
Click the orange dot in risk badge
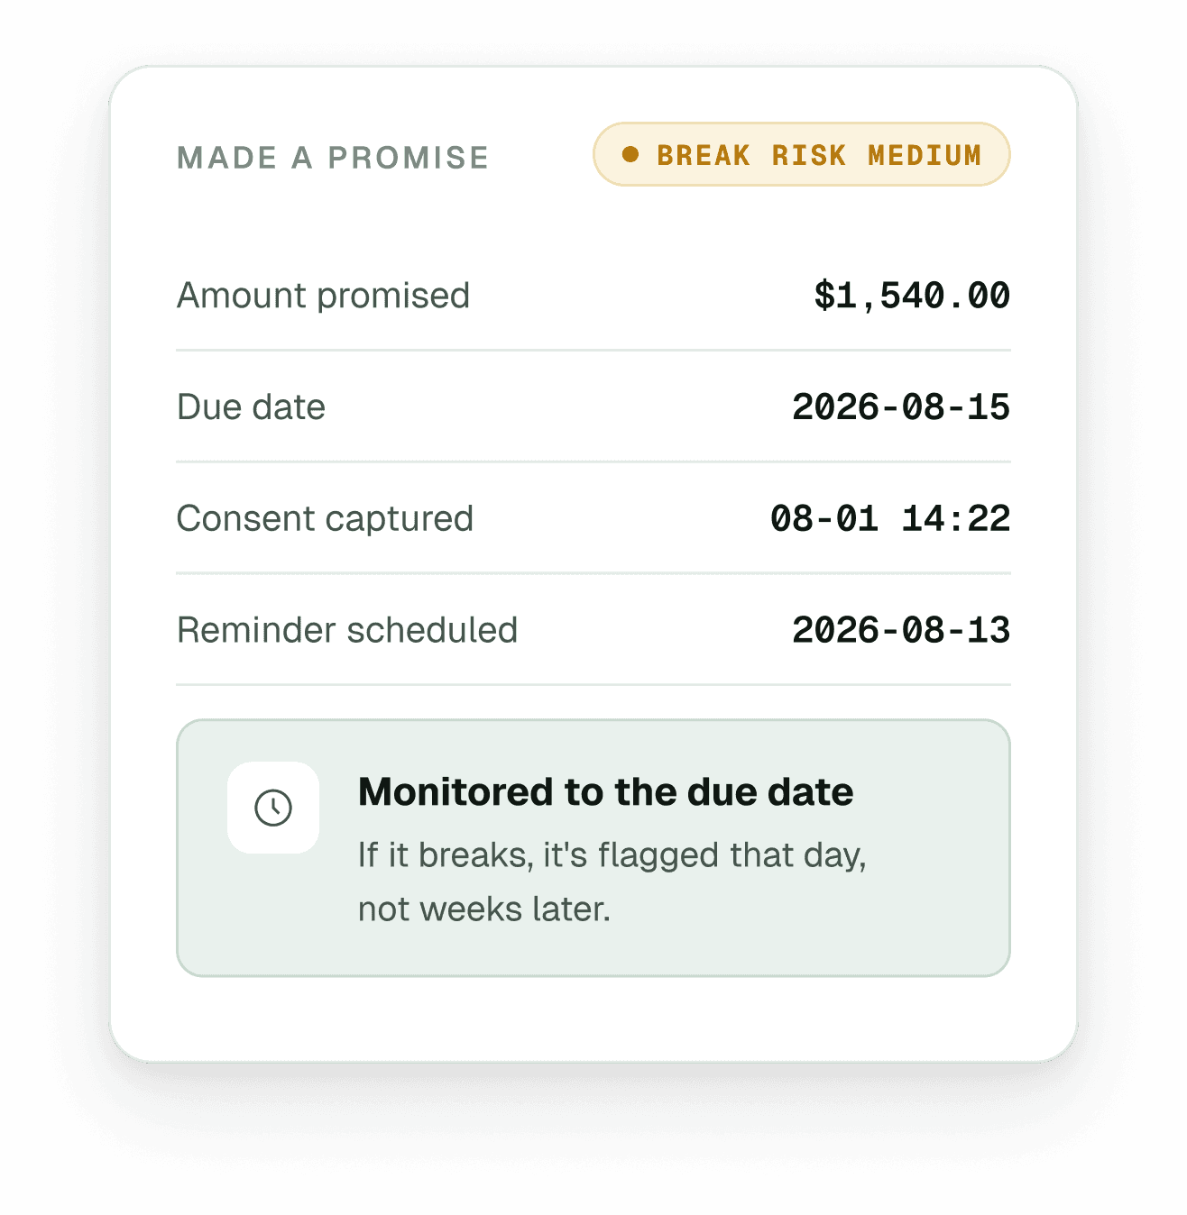[630, 155]
